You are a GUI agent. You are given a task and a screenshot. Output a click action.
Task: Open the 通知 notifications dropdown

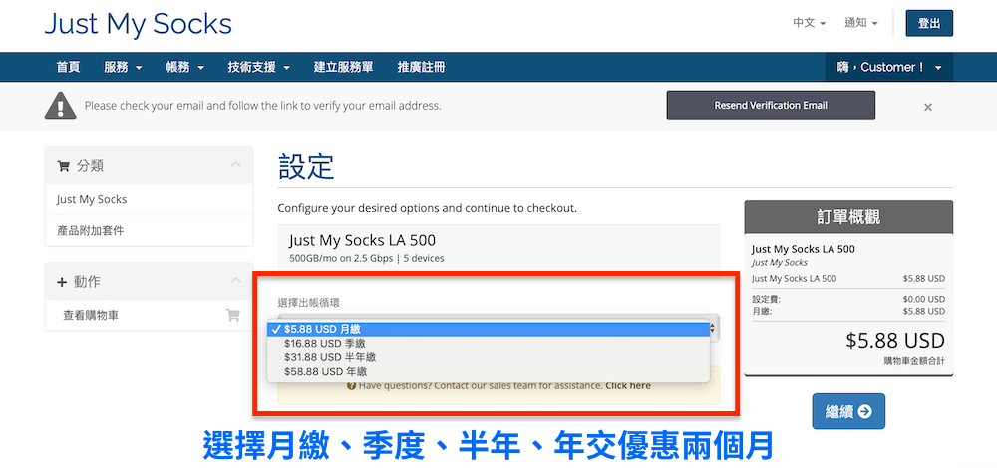(x=860, y=23)
